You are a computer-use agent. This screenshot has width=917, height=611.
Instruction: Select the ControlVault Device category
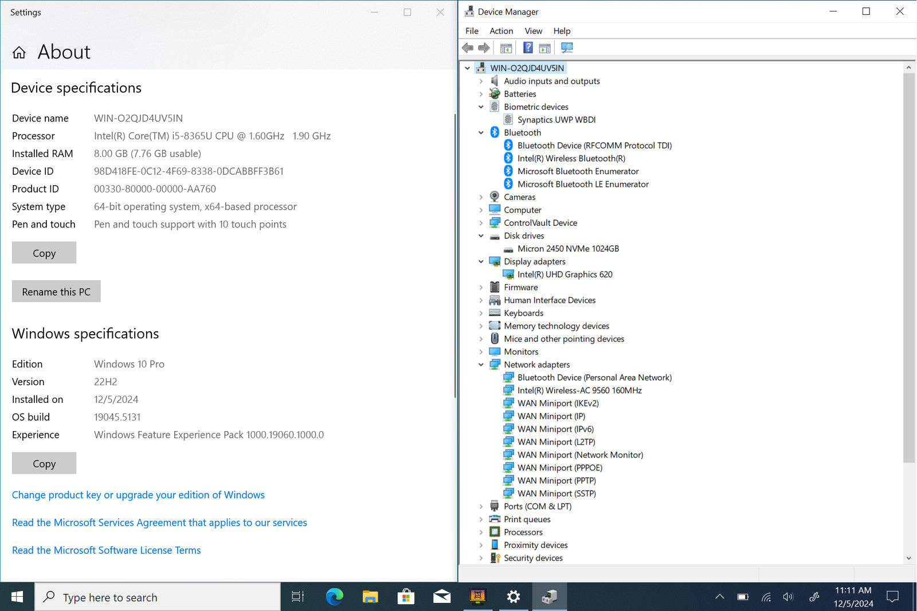pyautogui.click(x=540, y=223)
